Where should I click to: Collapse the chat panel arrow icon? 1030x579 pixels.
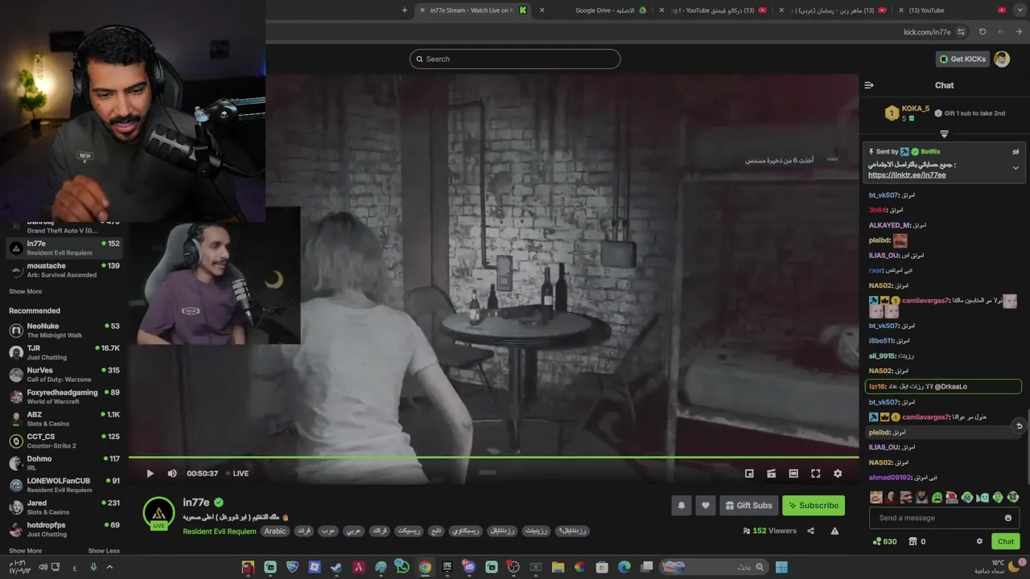(x=869, y=84)
